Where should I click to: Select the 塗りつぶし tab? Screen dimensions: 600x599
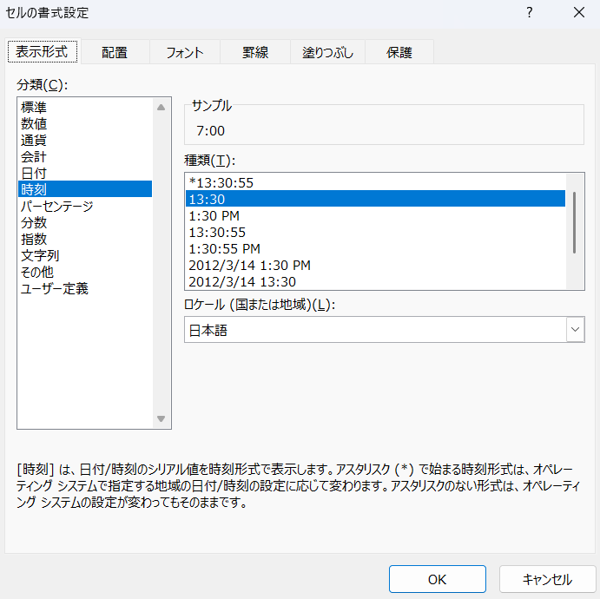point(327,52)
